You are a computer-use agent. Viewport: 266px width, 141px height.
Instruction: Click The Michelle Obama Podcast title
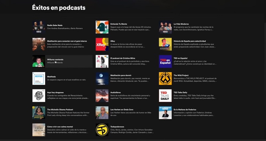tap(60, 109)
